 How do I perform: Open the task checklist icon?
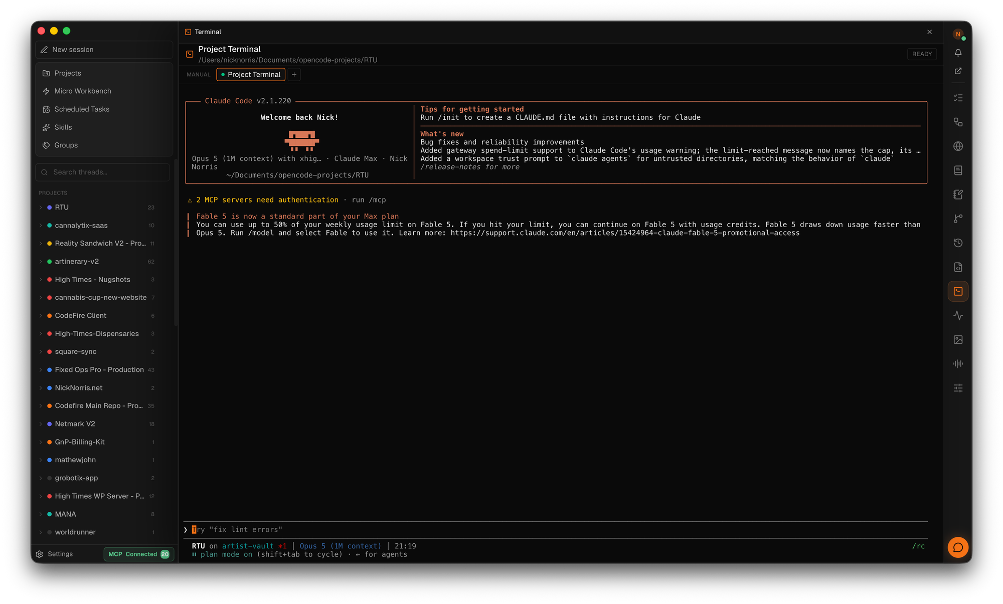pos(958,98)
